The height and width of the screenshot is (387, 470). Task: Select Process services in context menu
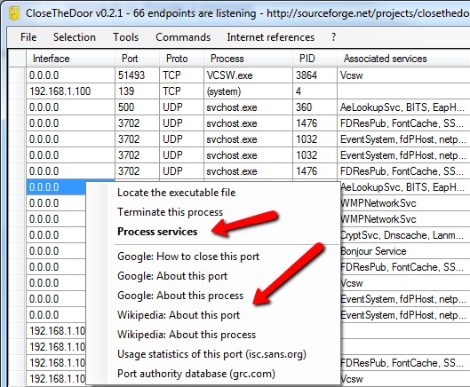pos(157,232)
